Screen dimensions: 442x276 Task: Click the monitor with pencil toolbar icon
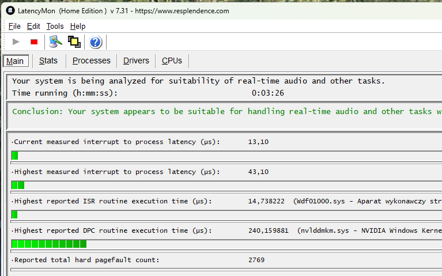[55, 41]
